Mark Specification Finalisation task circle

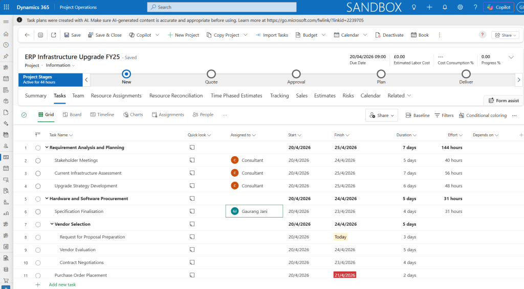[38, 211]
